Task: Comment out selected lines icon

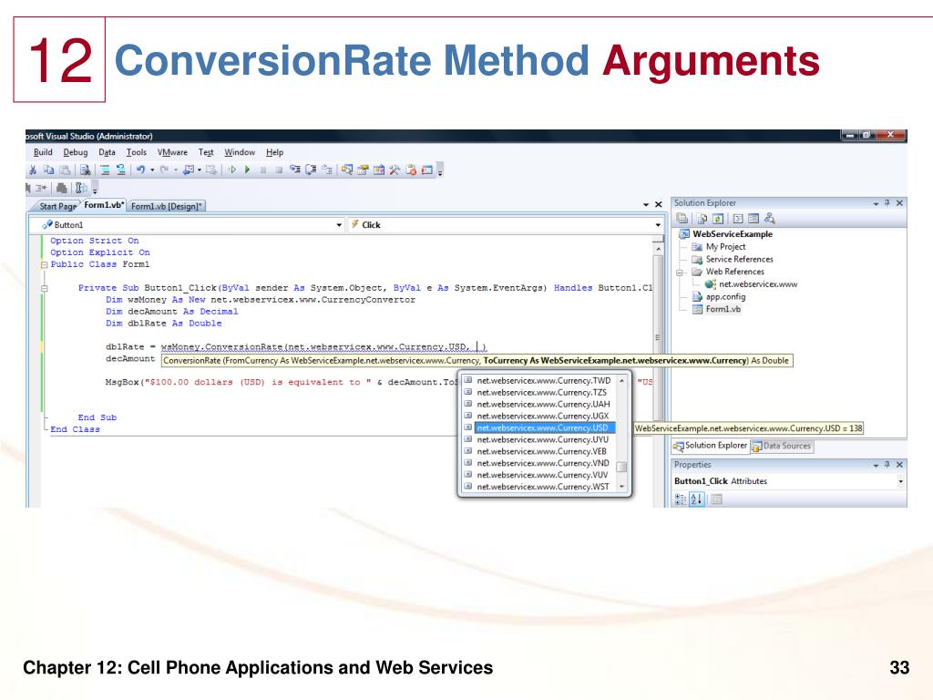Action: pyautogui.click(x=105, y=170)
